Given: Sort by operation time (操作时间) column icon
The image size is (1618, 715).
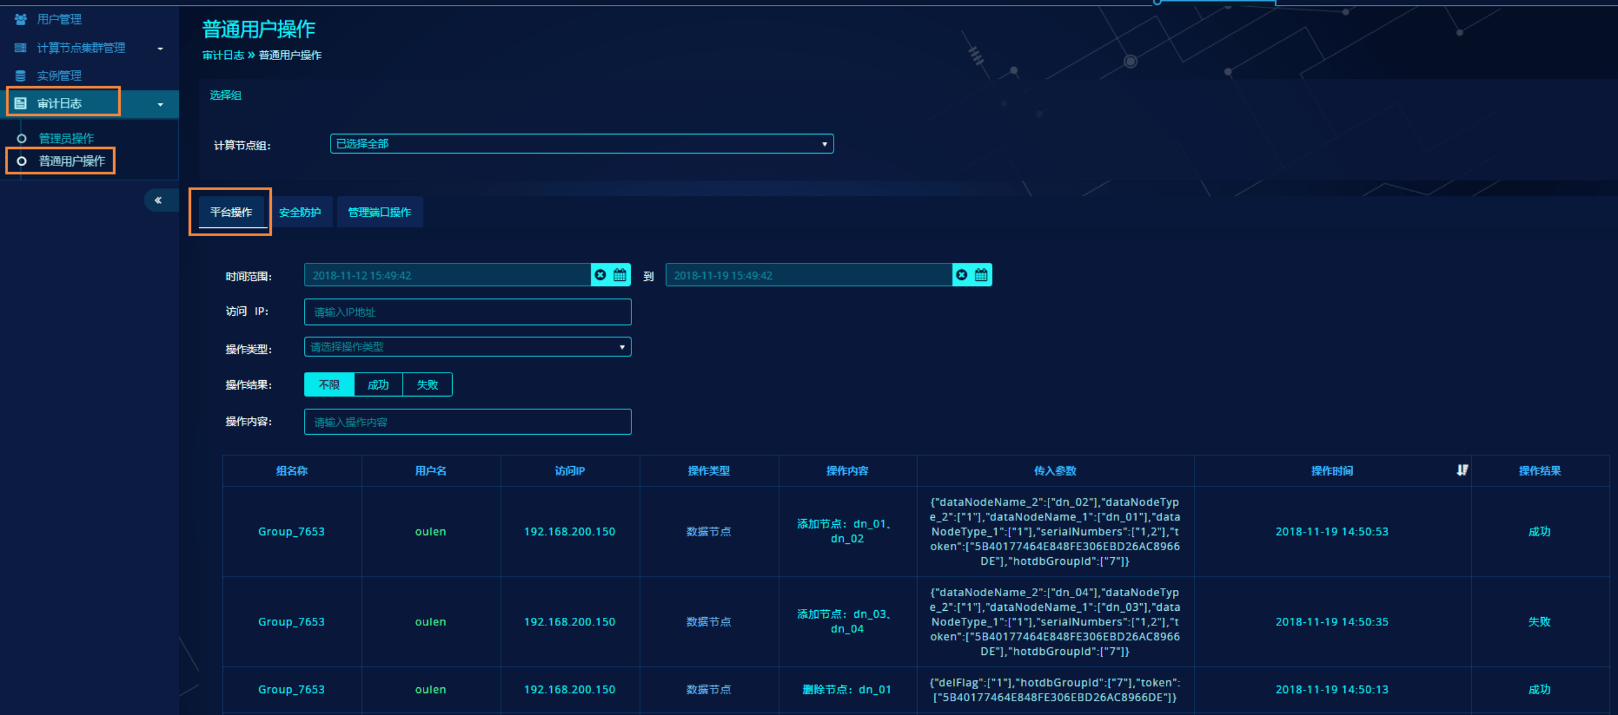Looking at the screenshot, I should (1462, 470).
